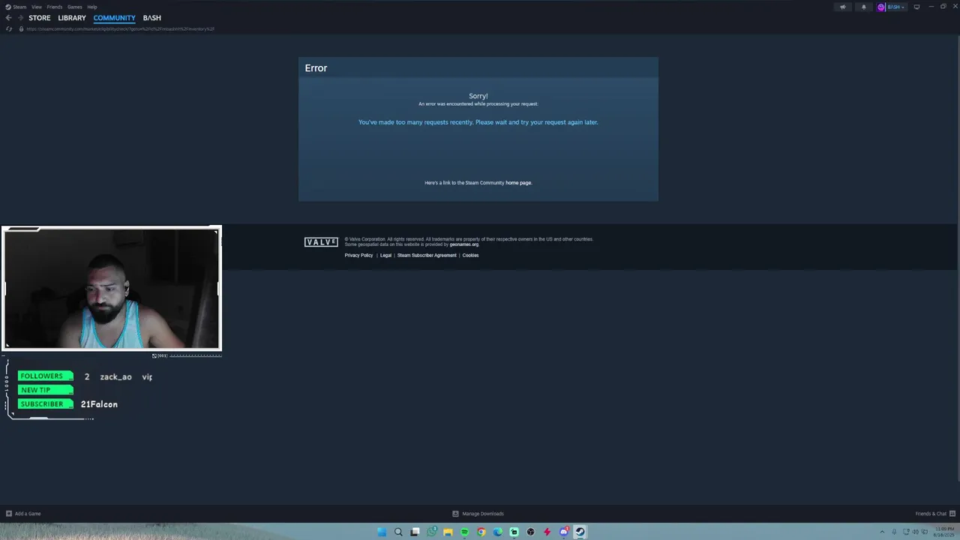Switch to the STORE tab

[40, 18]
